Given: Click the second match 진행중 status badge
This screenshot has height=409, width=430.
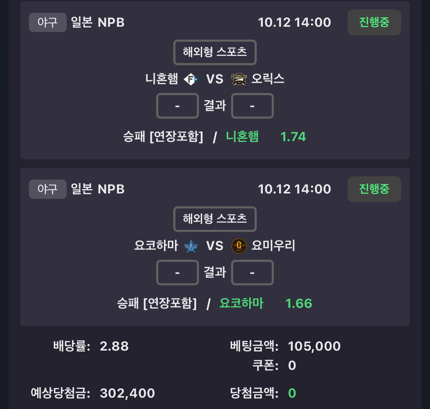Looking at the screenshot, I should point(374,189).
